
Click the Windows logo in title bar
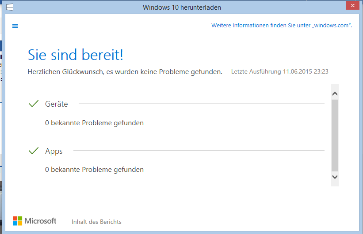[10, 7]
